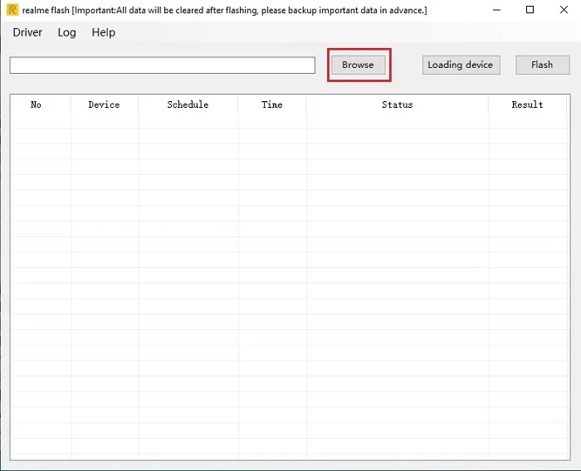This screenshot has width=581, height=471.
Task: Select the Schedule column header
Action: coord(188,104)
